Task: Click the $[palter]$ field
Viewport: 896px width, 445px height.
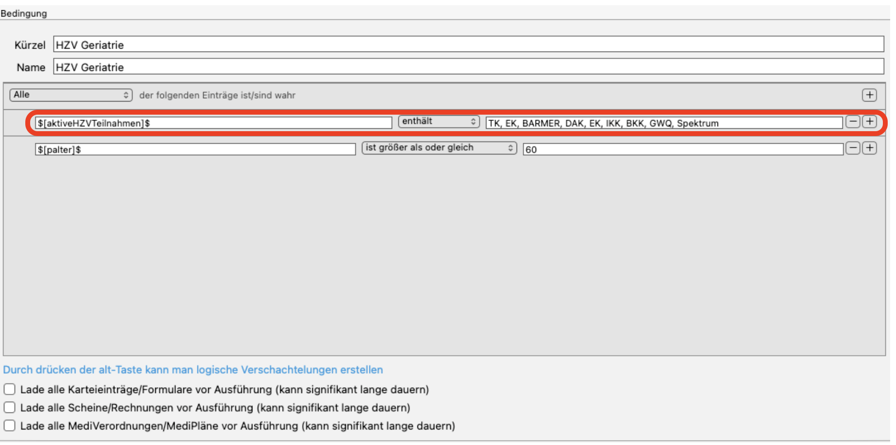Action: click(x=195, y=149)
